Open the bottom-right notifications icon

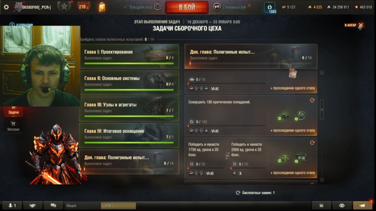pyautogui.click(x=363, y=205)
